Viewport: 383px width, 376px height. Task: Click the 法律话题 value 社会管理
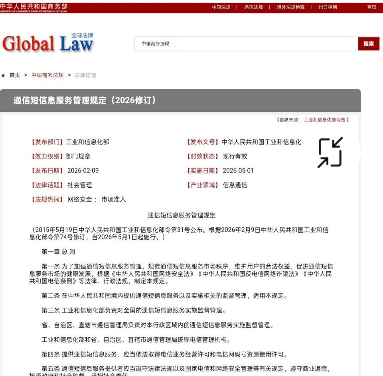pyautogui.click(x=80, y=185)
